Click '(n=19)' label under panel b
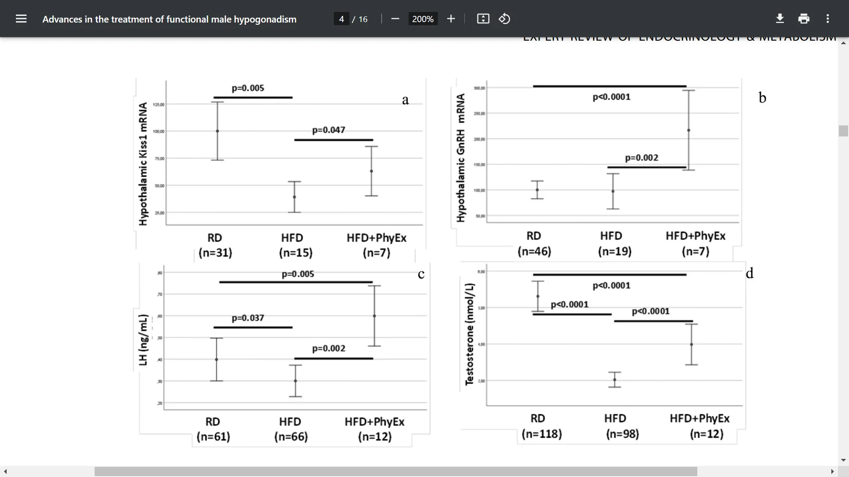This screenshot has width=849, height=477. (615, 251)
